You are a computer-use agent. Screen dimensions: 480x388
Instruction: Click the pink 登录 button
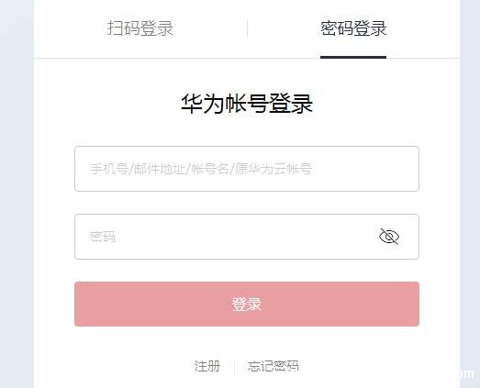tap(247, 305)
